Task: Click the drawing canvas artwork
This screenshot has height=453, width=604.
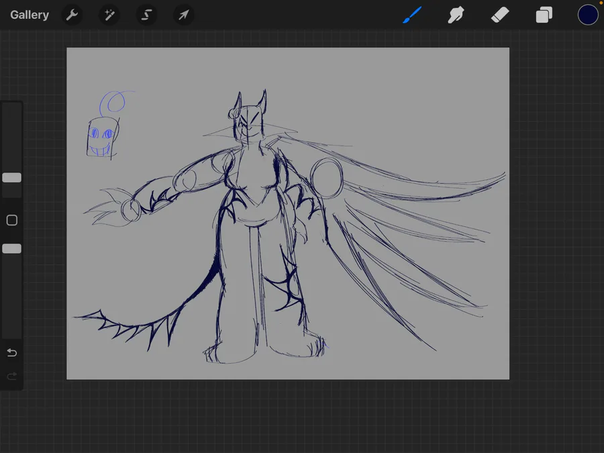Action: (288, 213)
